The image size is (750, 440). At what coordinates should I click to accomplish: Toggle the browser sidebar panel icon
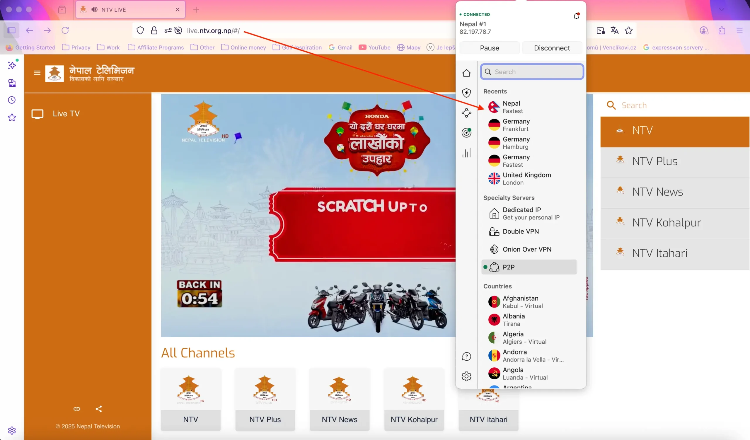(x=12, y=30)
